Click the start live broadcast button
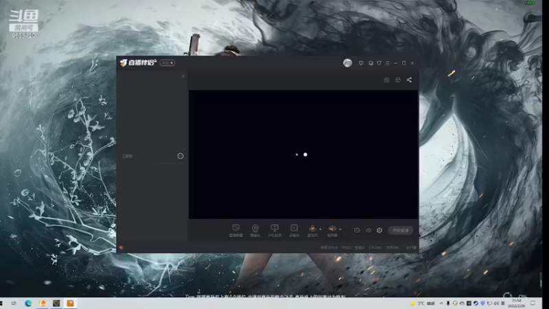 (401, 231)
